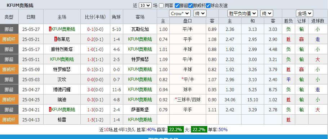
Task: Click the 40% win percentage
Action: click(151, 130)
